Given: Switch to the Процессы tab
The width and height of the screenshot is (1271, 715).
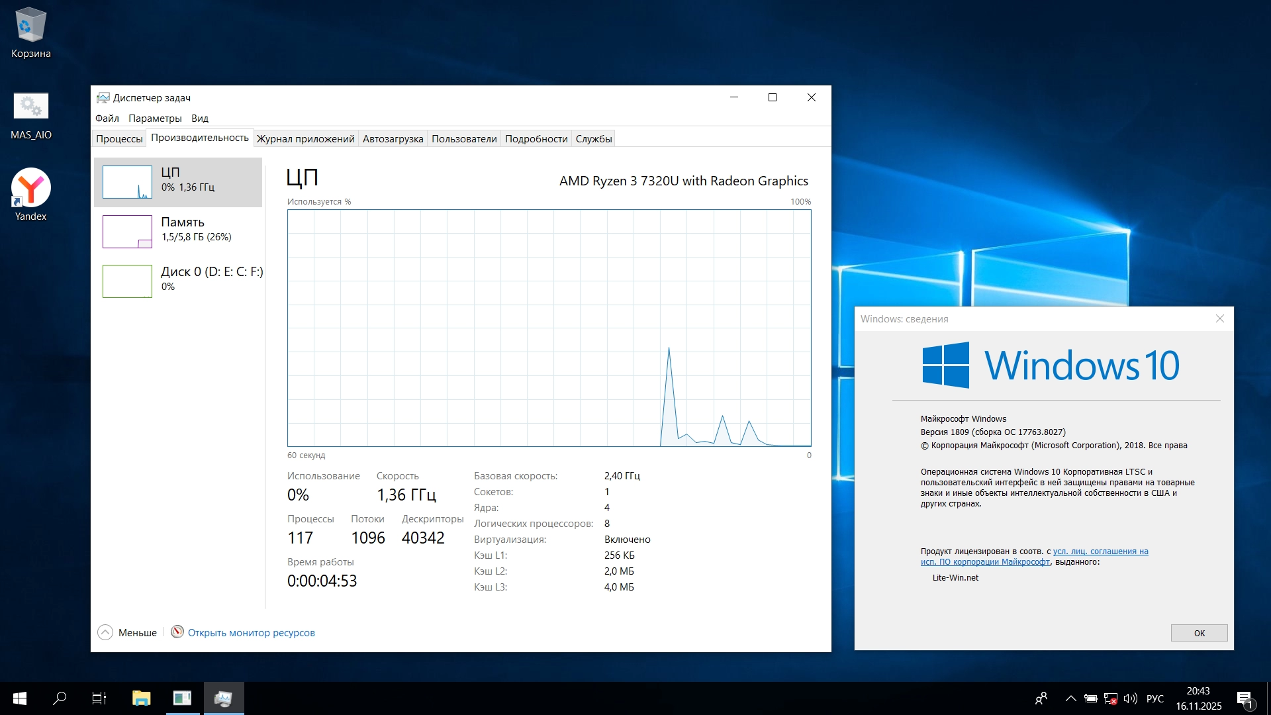Looking at the screenshot, I should click(x=119, y=139).
